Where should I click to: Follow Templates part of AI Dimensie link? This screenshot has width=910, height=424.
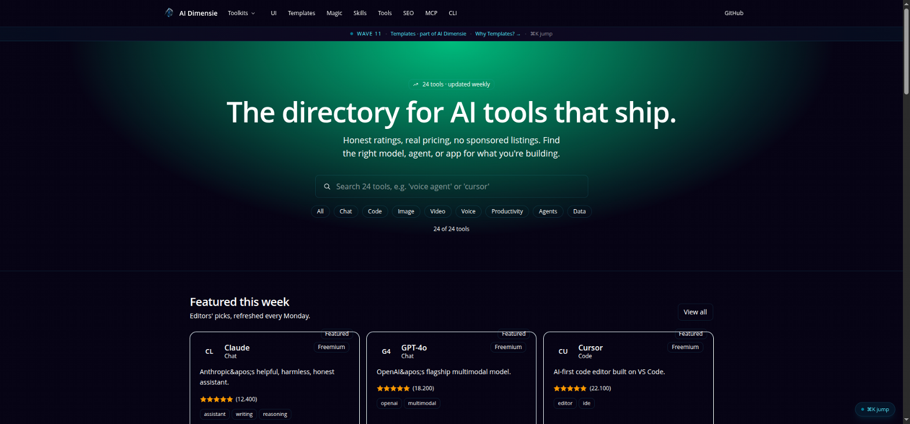pos(428,34)
